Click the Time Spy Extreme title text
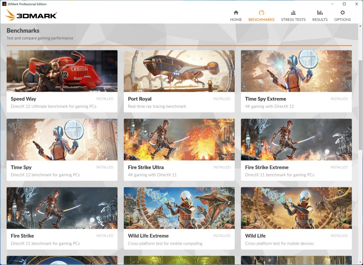Image resolution: width=363 pixels, height=265 pixels. (266, 99)
